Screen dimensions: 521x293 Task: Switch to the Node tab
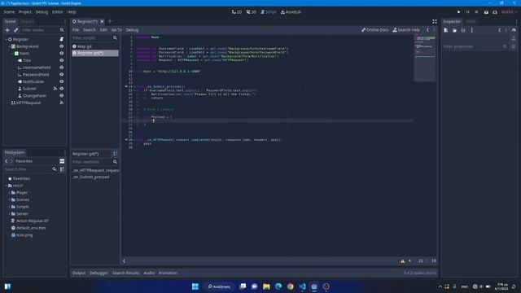pyautogui.click(x=471, y=22)
